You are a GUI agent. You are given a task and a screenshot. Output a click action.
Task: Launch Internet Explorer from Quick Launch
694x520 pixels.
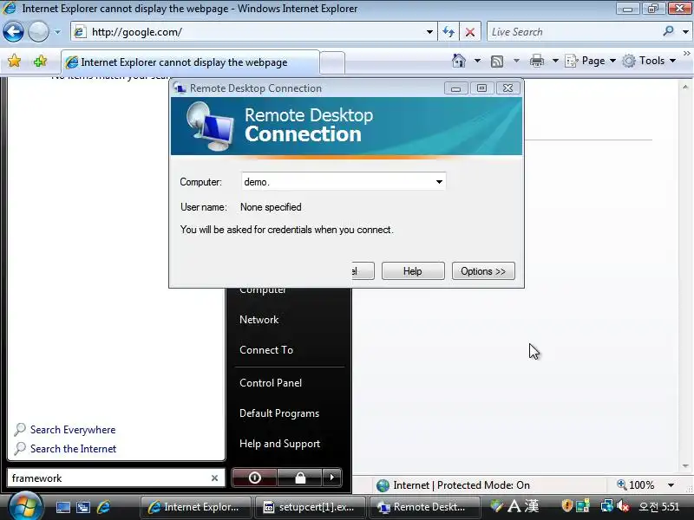103,507
